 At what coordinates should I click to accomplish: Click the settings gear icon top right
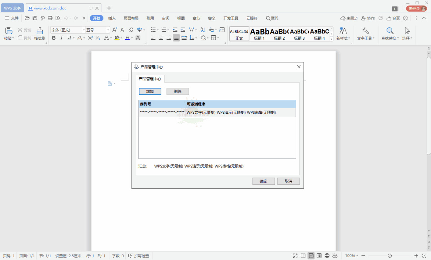point(405,18)
